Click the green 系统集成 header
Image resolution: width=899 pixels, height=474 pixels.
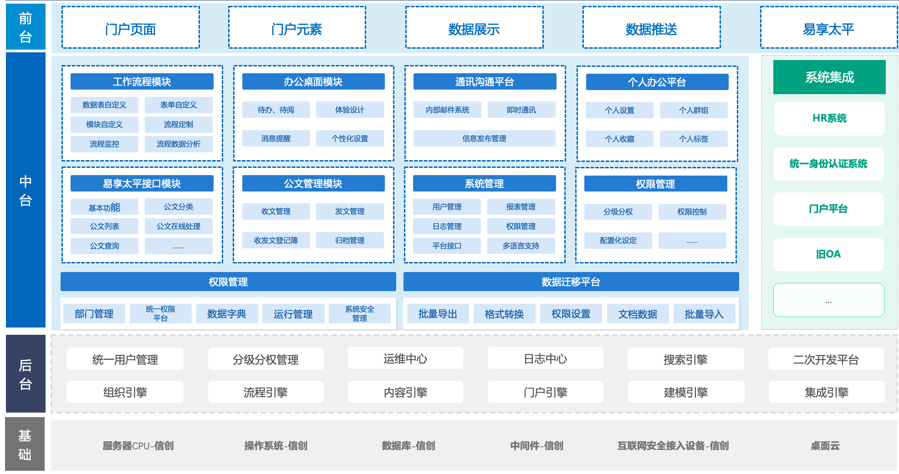click(x=829, y=77)
